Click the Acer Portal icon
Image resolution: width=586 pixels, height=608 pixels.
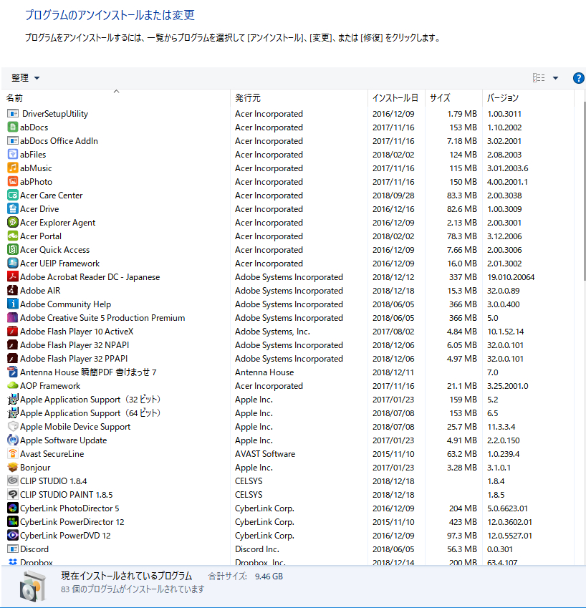[x=13, y=236]
